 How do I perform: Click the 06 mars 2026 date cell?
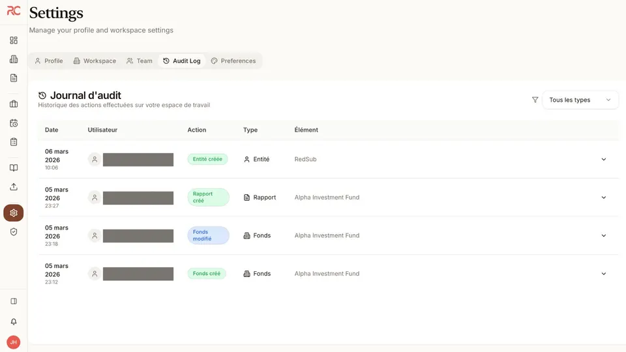pos(57,159)
